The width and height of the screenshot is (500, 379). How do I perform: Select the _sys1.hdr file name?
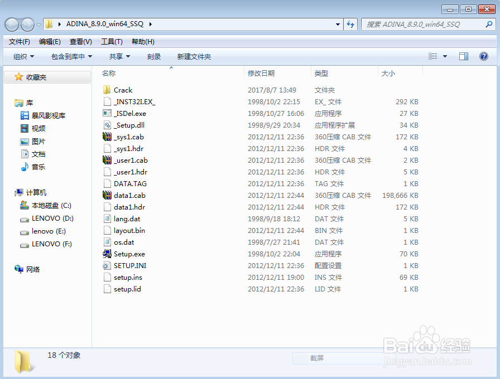point(128,148)
